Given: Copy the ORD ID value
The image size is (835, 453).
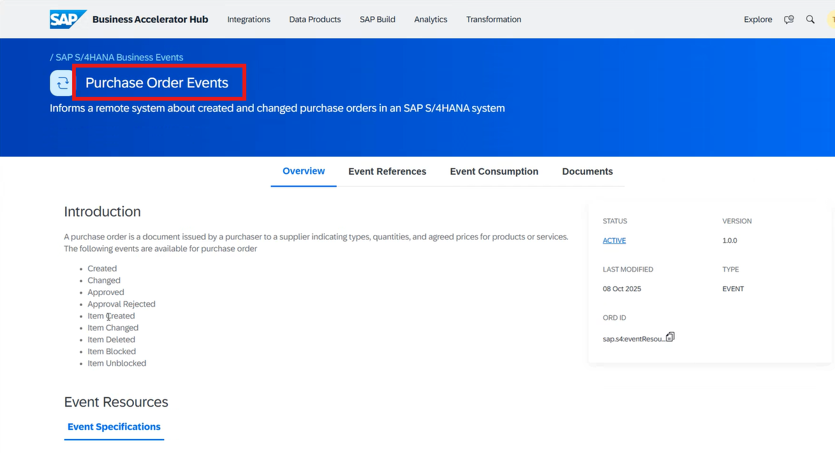Looking at the screenshot, I should 670,336.
